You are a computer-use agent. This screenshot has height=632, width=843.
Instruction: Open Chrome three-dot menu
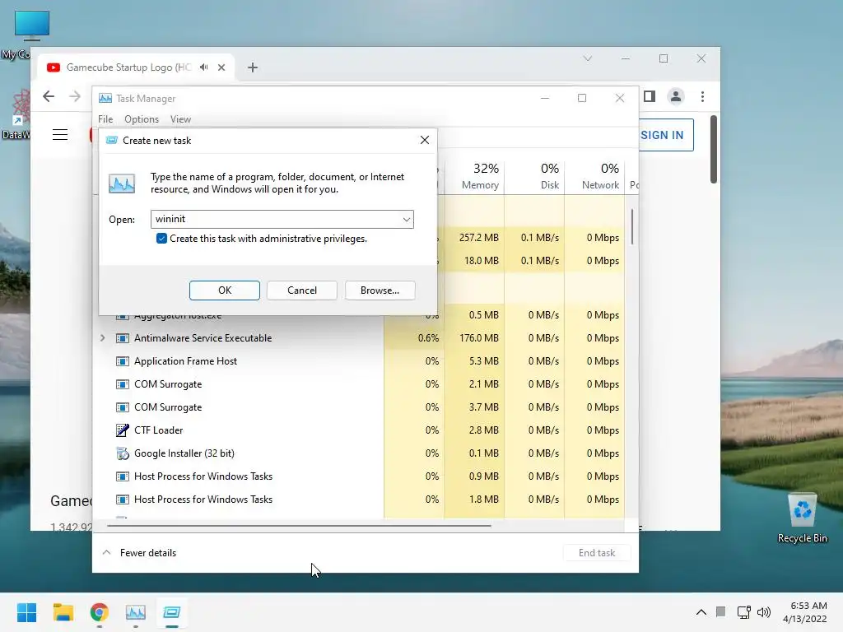[x=702, y=96]
